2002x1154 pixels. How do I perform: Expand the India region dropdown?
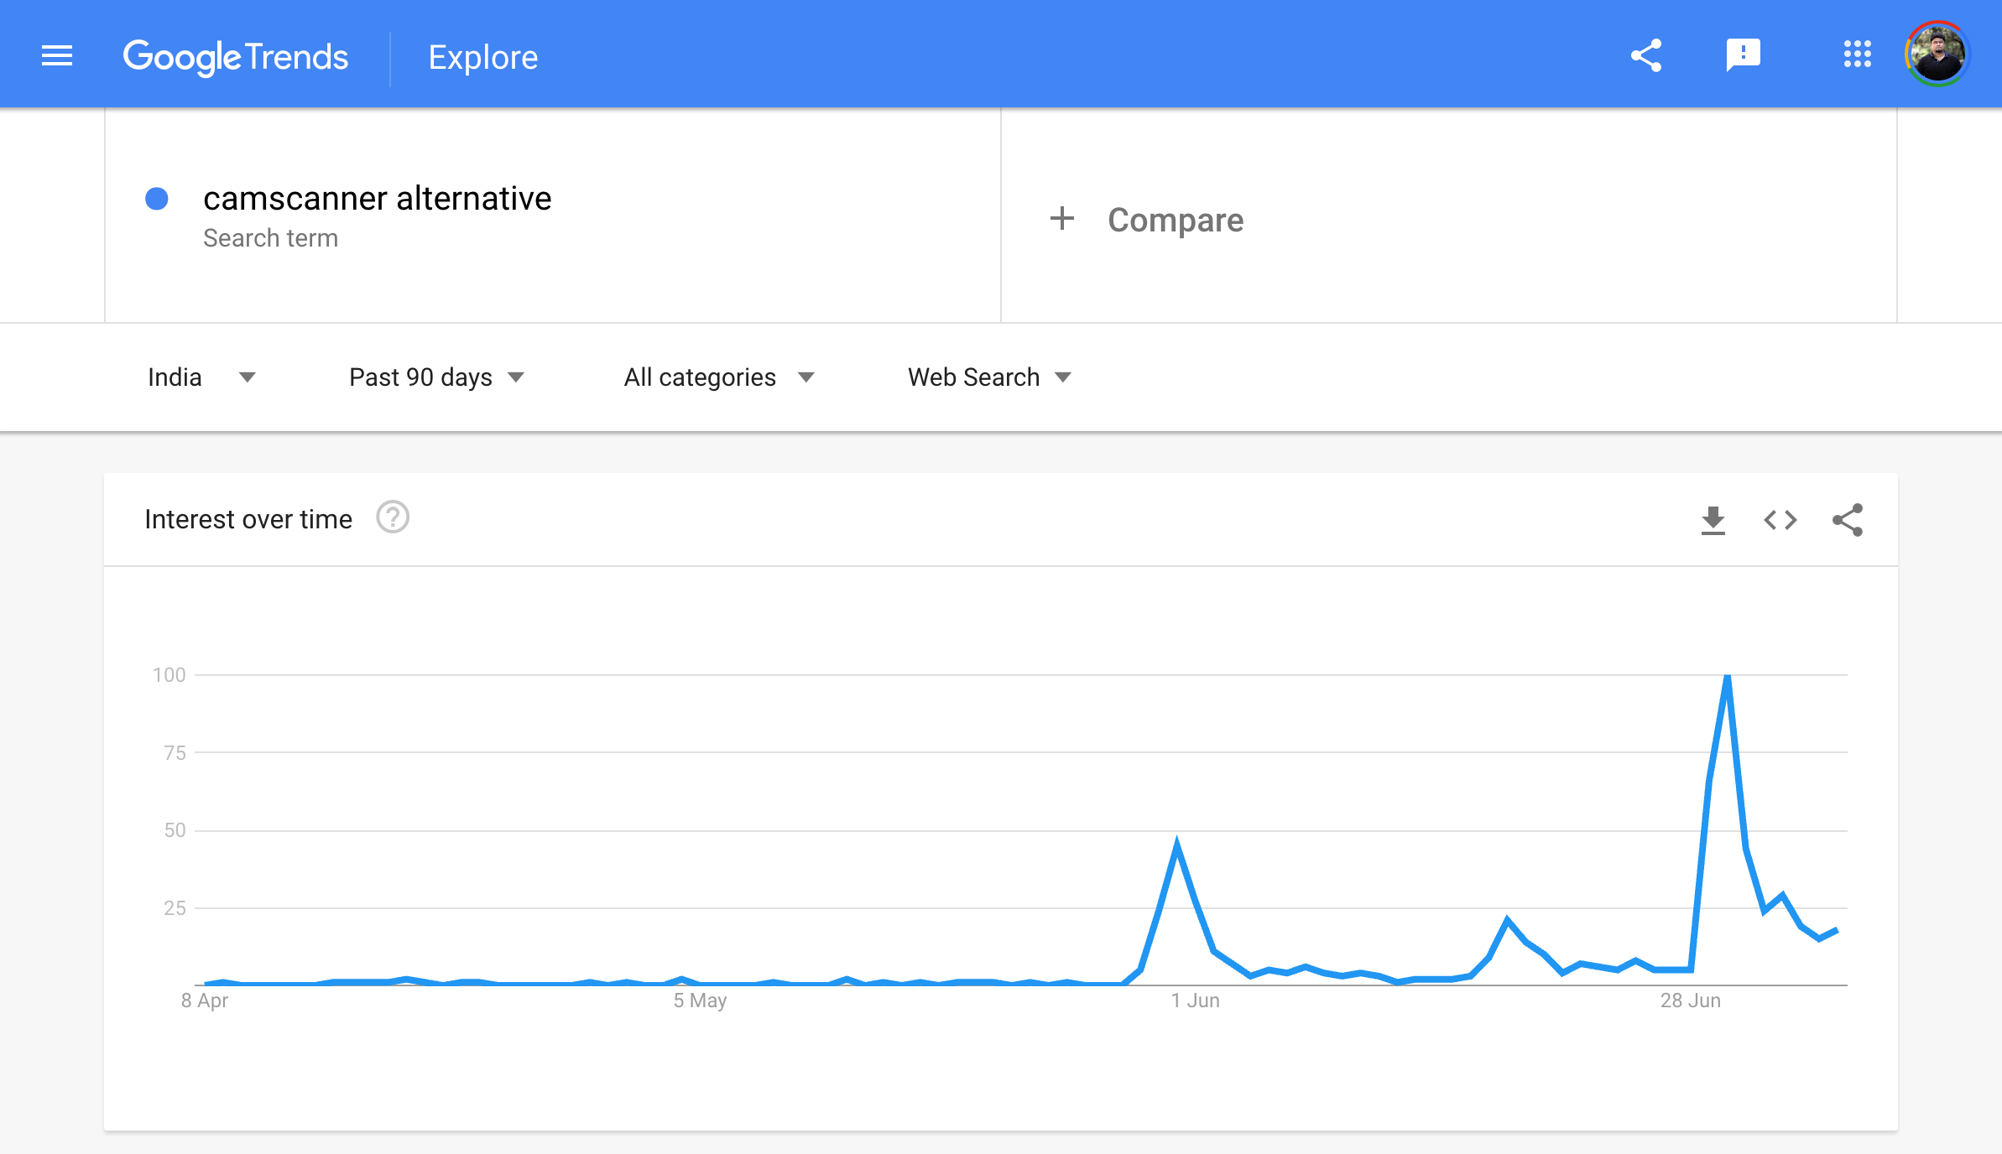[201, 377]
